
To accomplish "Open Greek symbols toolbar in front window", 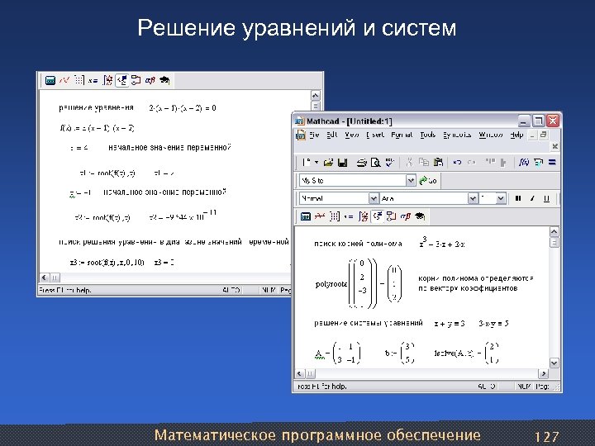I will pyautogui.click(x=406, y=216).
